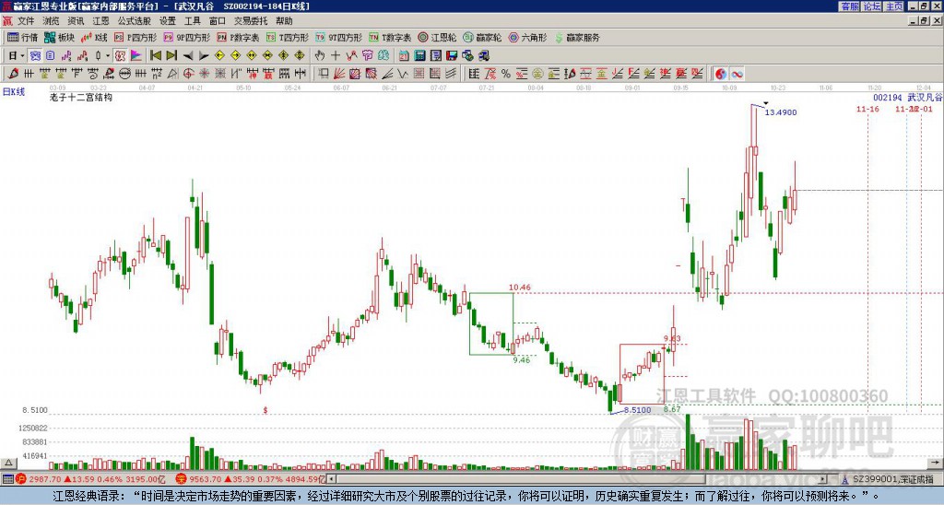
Task: Open the 六角形 hexagon tool
Action: (527, 37)
